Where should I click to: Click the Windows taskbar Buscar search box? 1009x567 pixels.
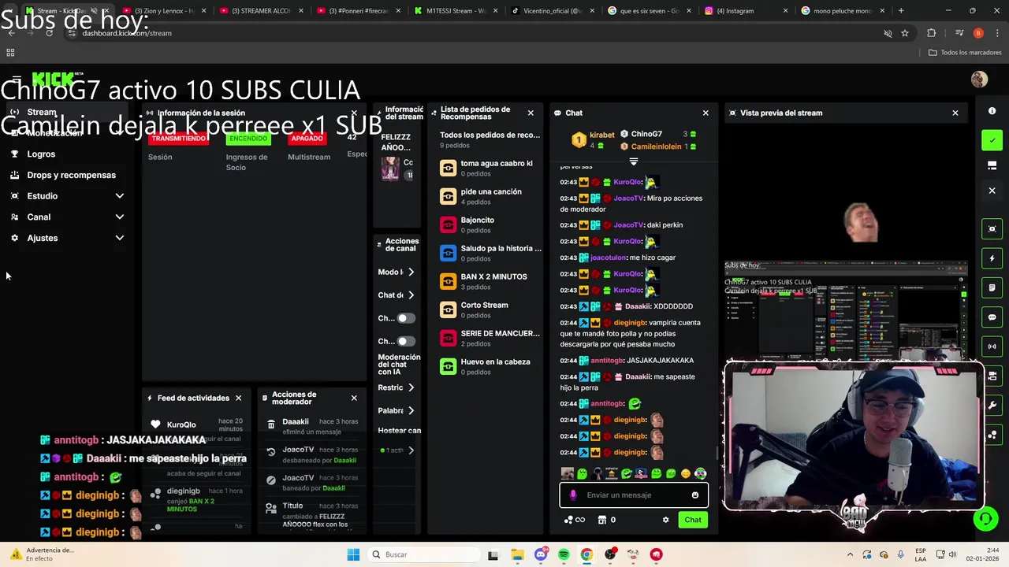424,554
